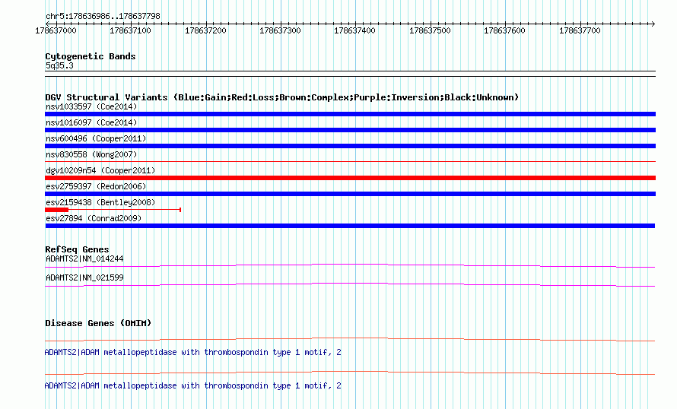Click ruler position 178637200
The width and height of the screenshot is (677, 409).
(x=205, y=30)
